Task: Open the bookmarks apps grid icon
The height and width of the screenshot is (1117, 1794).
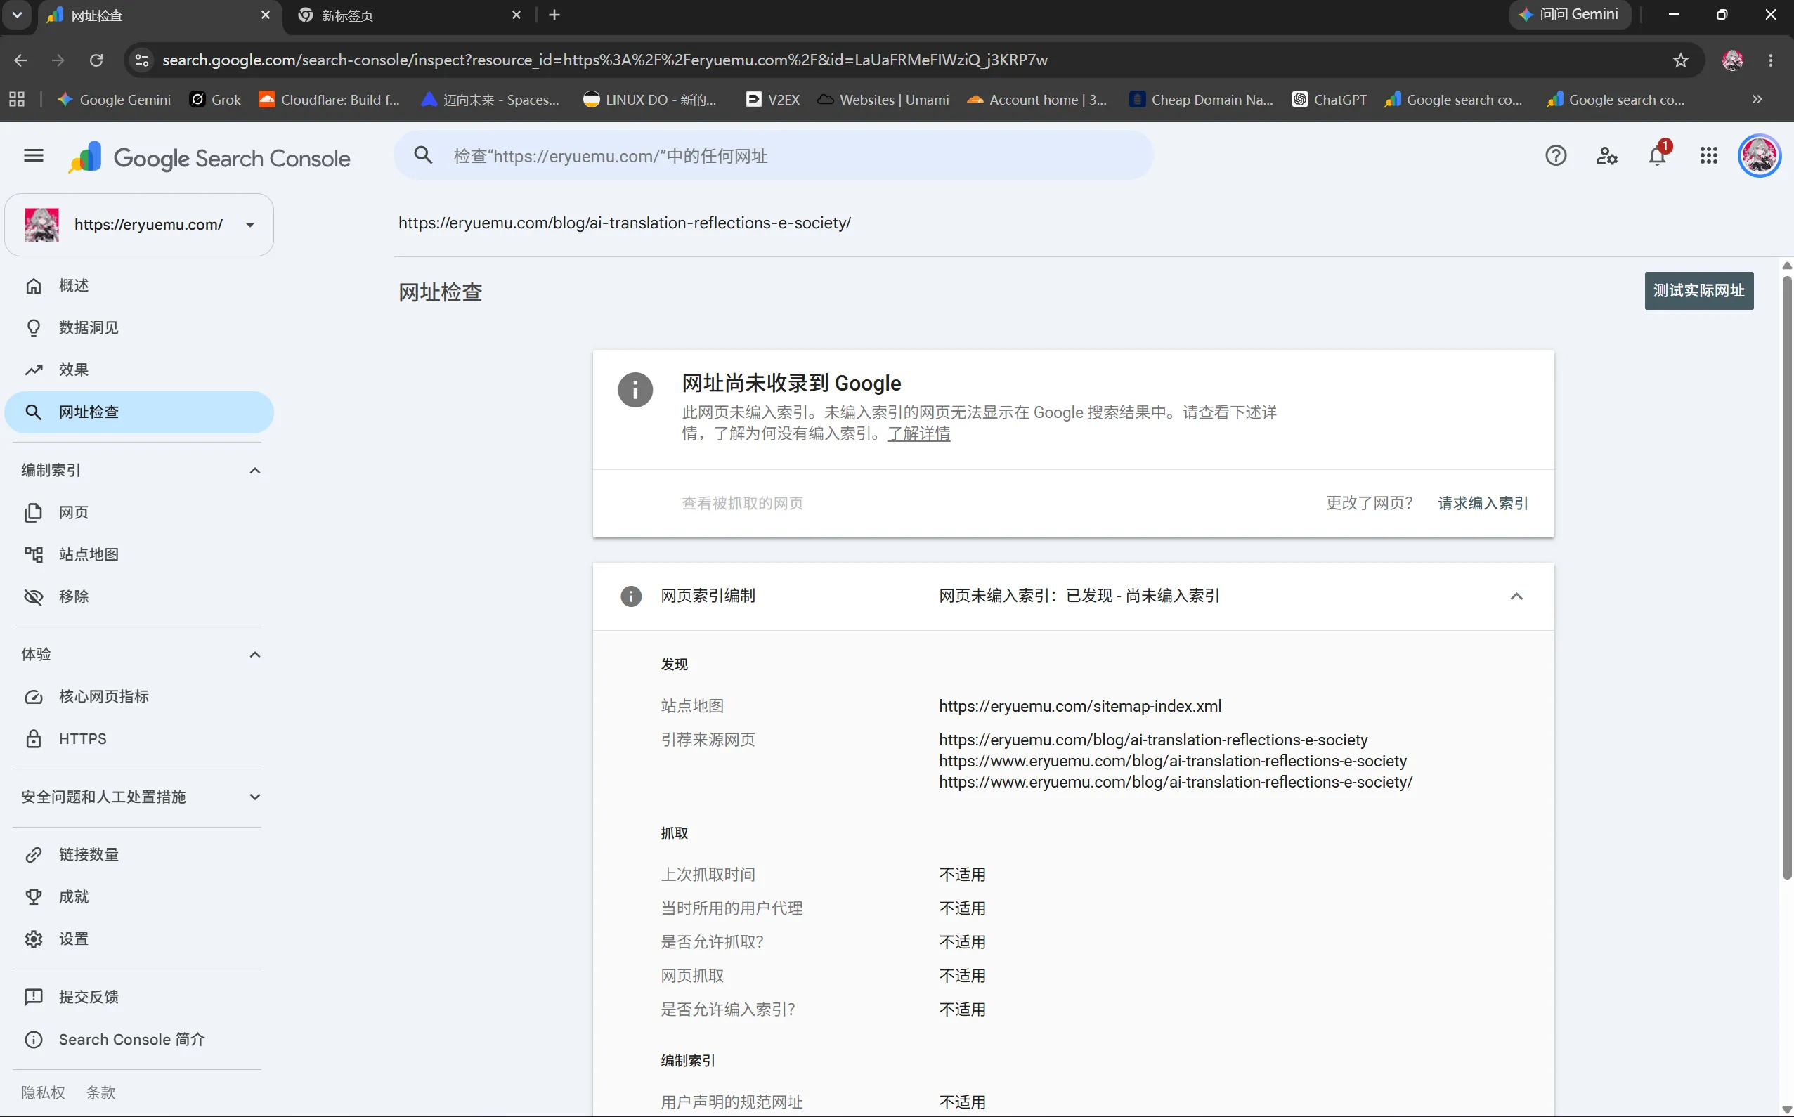Action: pos(17,100)
